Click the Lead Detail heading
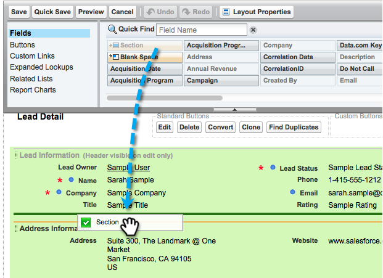 [40, 117]
